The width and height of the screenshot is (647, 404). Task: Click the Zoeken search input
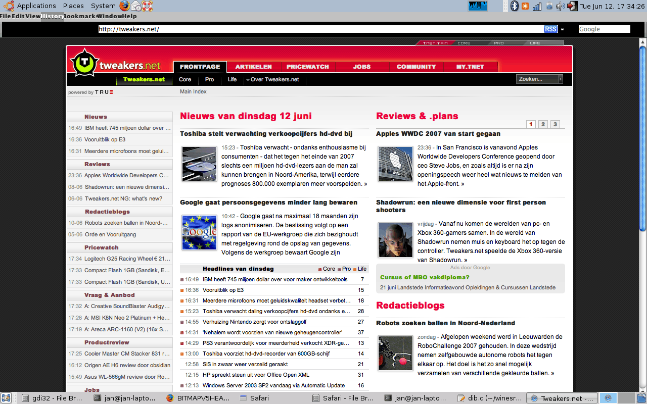(537, 79)
